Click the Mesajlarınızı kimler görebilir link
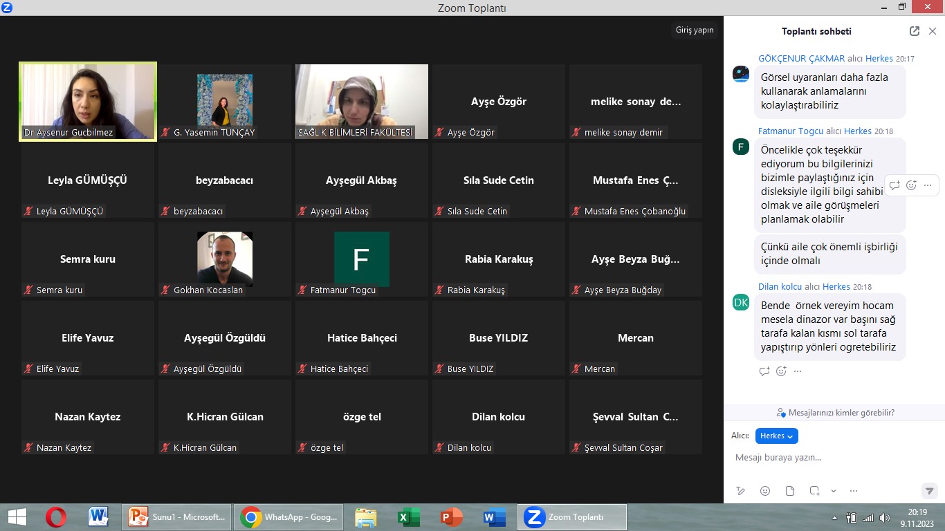This screenshot has width=945, height=531. coord(835,413)
